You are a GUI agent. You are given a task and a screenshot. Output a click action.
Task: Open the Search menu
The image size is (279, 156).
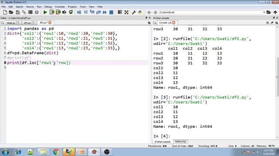(19, 7)
